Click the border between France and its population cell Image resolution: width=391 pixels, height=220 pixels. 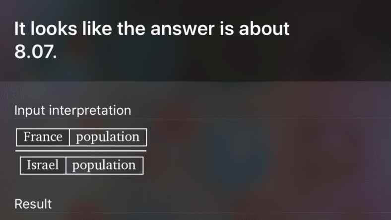coord(69,137)
